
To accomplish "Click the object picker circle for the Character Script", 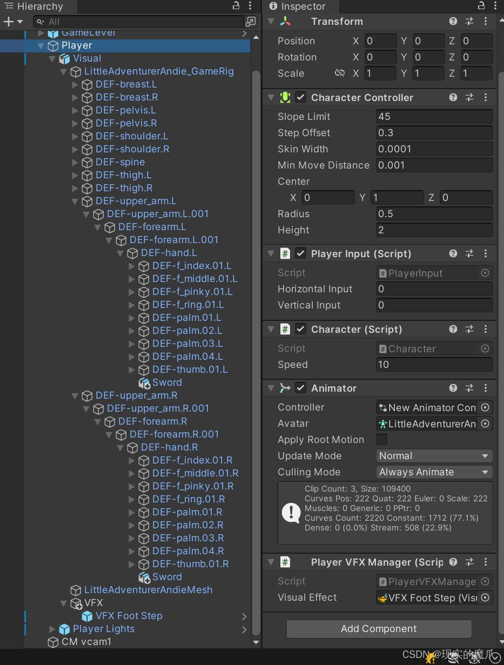I will (486, 348).
